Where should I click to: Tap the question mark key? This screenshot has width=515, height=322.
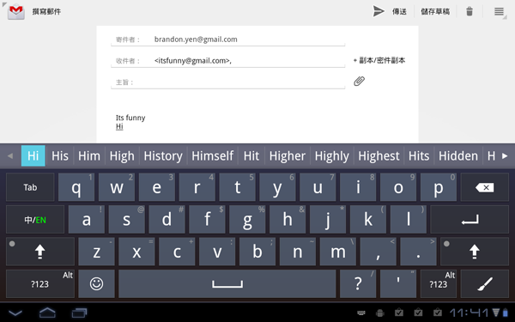pyautogui.click(x=358, y=283)
